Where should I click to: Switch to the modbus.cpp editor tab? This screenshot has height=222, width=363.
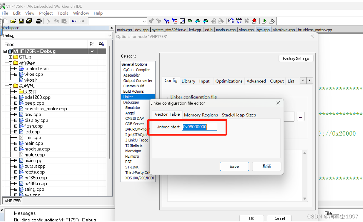tap(226, 30)
